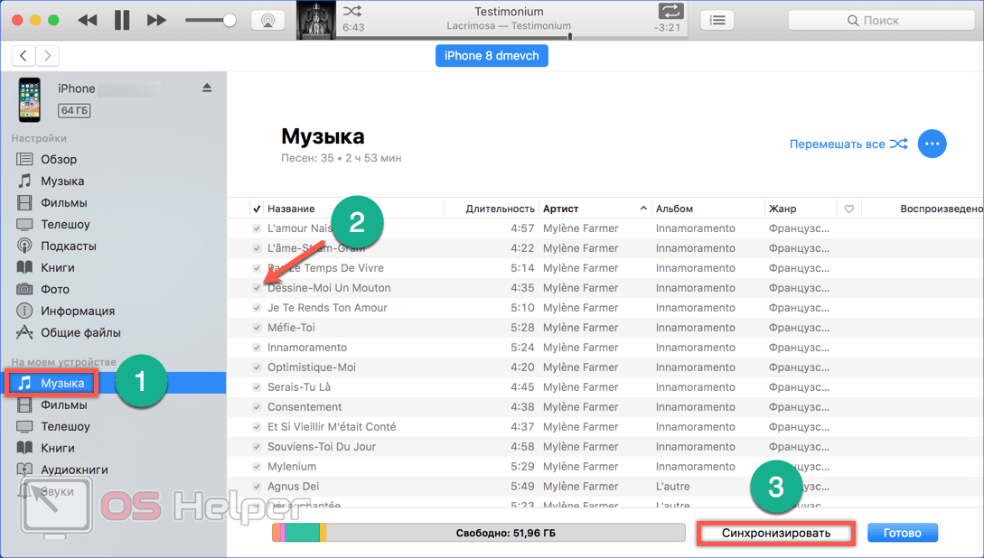Toggle the check-all column header
Screen dimensions: 984x558
[x=257, y=209]
